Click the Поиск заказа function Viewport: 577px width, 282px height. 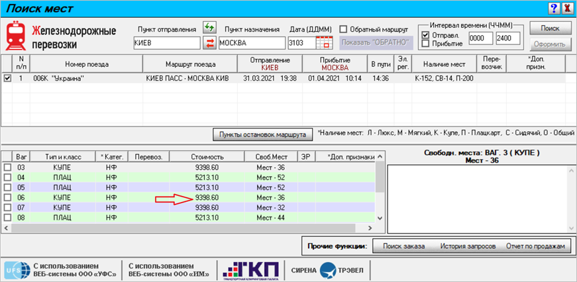[404, 246]
